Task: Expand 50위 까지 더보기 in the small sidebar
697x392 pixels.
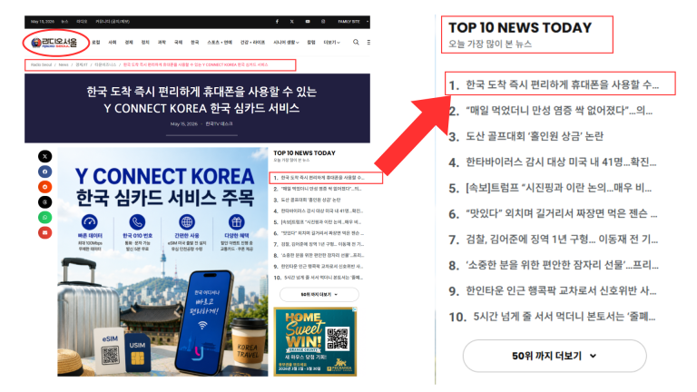Action: (319, 294)
